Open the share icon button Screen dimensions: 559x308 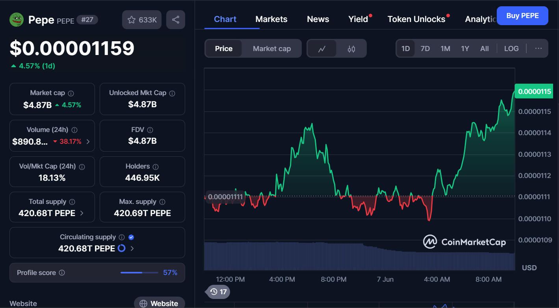pyautogui.click(x=176, y=20)
